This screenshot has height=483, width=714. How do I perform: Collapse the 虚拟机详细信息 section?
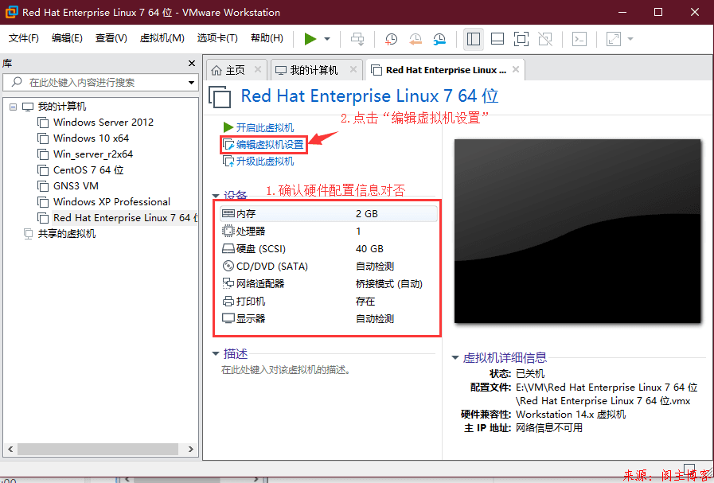point(455,358)
